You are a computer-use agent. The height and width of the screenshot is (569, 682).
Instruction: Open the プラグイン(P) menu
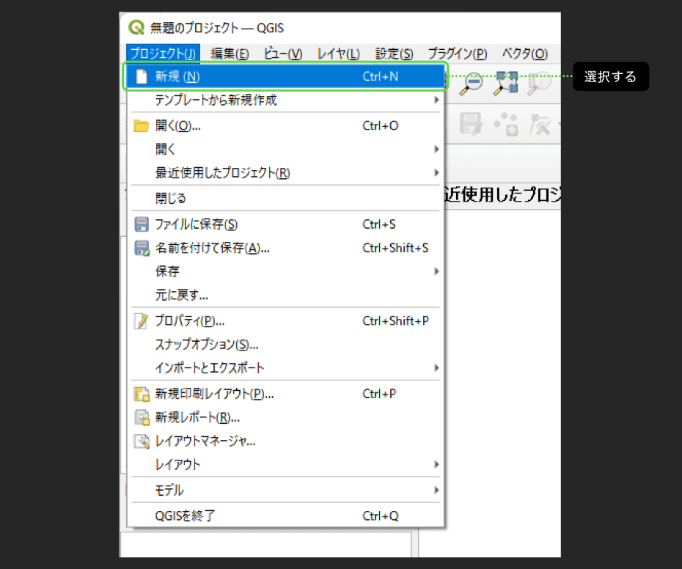coord(458,54)
